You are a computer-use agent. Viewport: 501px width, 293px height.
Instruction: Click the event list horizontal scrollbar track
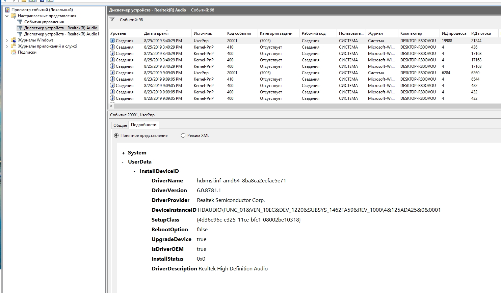pos(307,106)
